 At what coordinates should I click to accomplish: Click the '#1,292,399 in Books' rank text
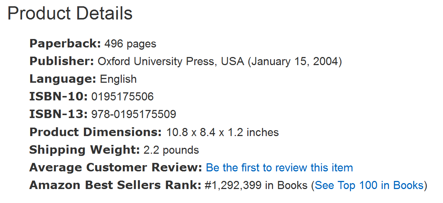tap(256, 185)
